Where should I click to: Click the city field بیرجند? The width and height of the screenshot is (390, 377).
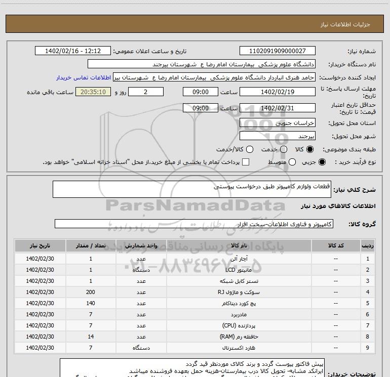(278, 136)
